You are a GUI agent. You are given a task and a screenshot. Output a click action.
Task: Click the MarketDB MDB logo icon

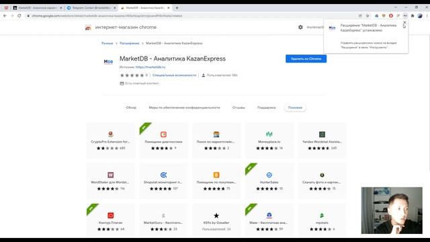(108, 62)
